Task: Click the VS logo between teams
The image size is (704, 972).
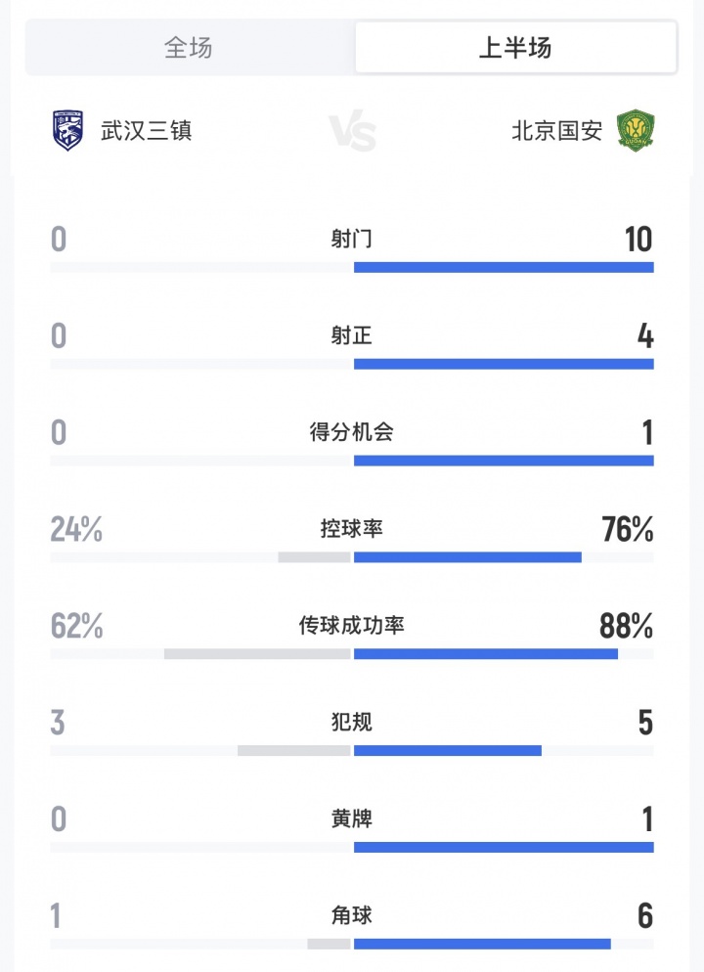Action: click(x=352, y=131)
